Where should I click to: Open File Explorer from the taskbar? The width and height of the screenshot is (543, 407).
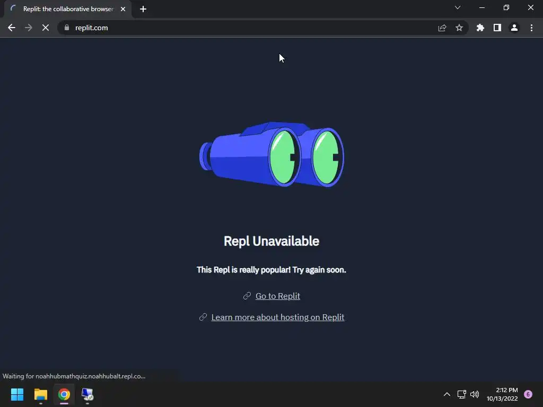[x=40, y=394]
